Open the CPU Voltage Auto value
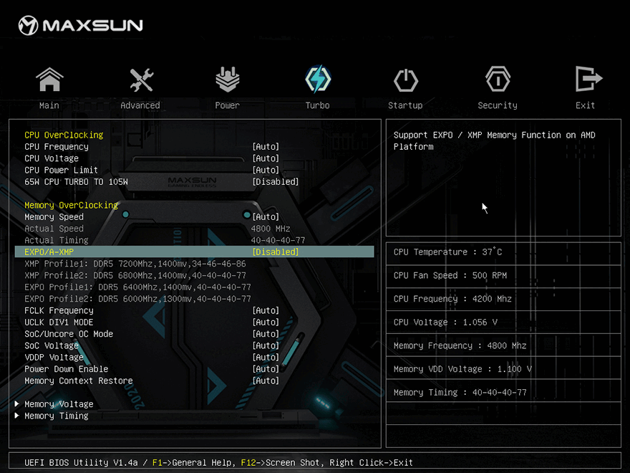 (x=266, y=158)
